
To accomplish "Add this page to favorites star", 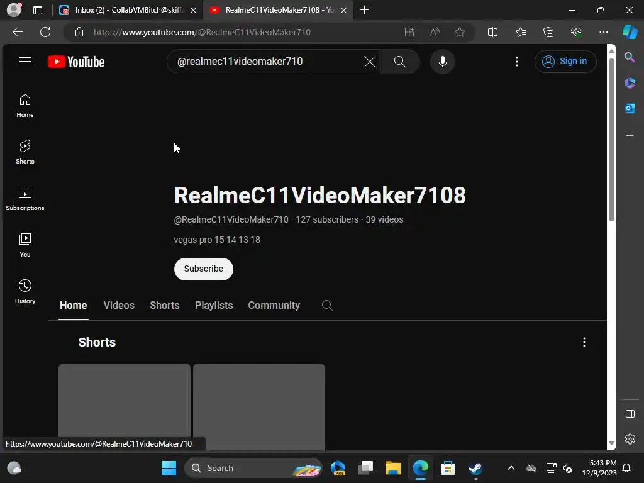I will click(460, 32).
